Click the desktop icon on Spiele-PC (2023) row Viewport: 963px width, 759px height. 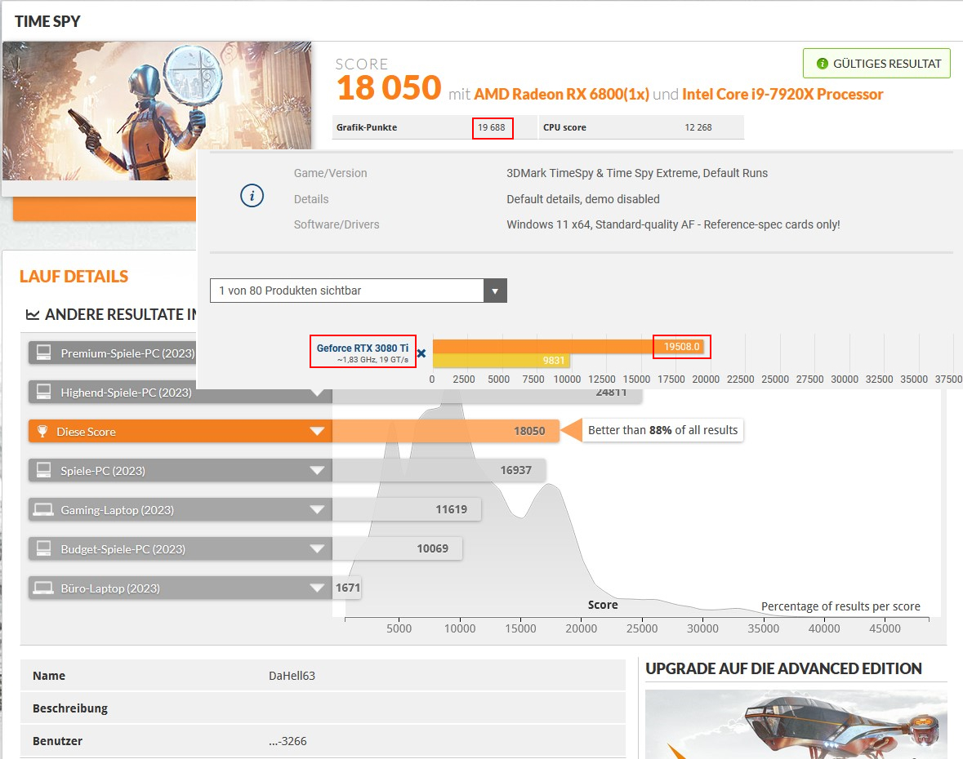[43, 471]
